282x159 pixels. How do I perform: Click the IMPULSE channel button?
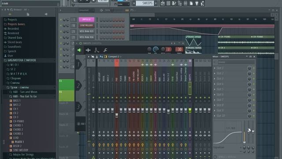[x=86, y=19]
